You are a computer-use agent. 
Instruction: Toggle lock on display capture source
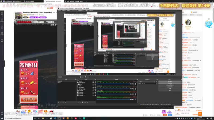95,87
